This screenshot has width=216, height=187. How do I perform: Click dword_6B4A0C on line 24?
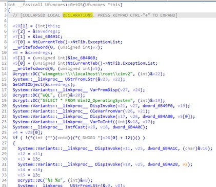[x=127, y=127]
